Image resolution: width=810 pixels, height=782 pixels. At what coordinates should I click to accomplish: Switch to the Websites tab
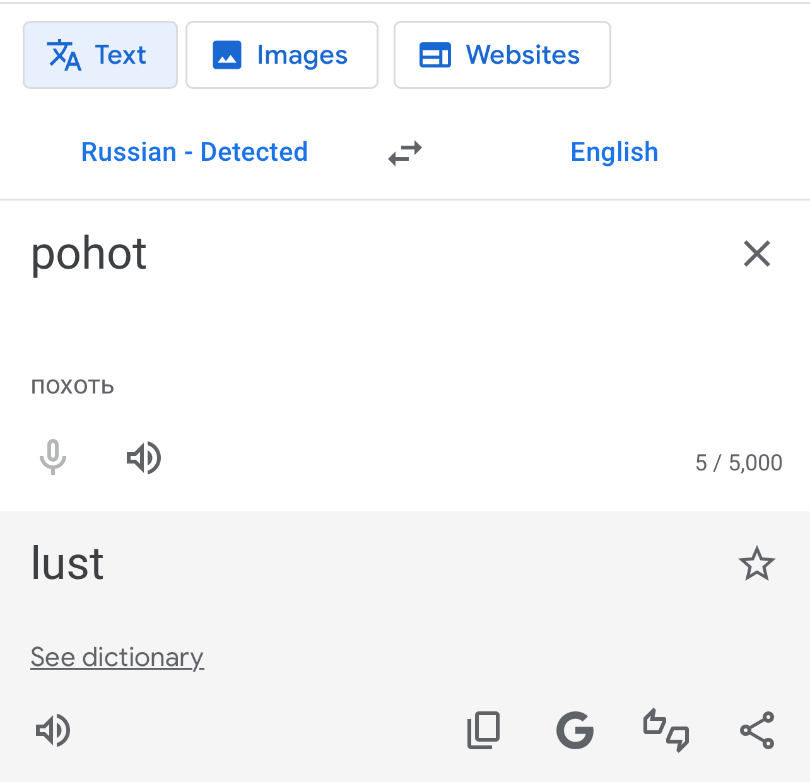tap(502, 55)
